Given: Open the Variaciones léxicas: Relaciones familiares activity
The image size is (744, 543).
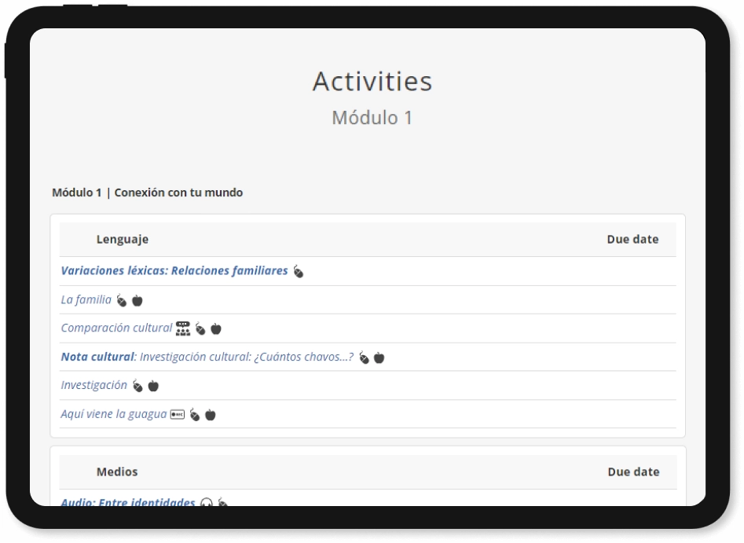Looking at the screenshot, I should click(x=173, y=270).
